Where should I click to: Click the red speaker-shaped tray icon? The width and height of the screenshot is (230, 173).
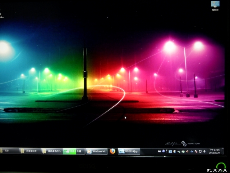pyautogui.click(x=187, y=151)
